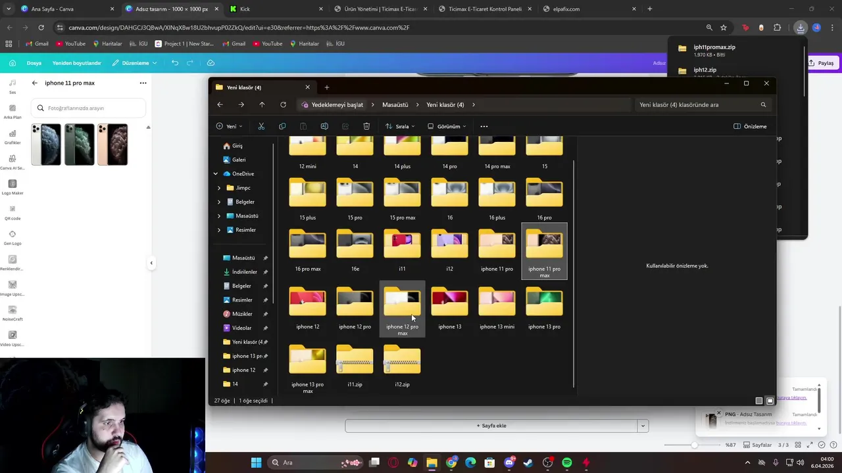Image resolution: width=842 pixels, height=473 pixels.
Task: Switch to the Ana Sayfa - Canva tab
Action: pyautogui.click(x=66, y=9)
